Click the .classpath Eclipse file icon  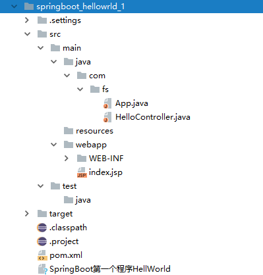click(42, 228)
